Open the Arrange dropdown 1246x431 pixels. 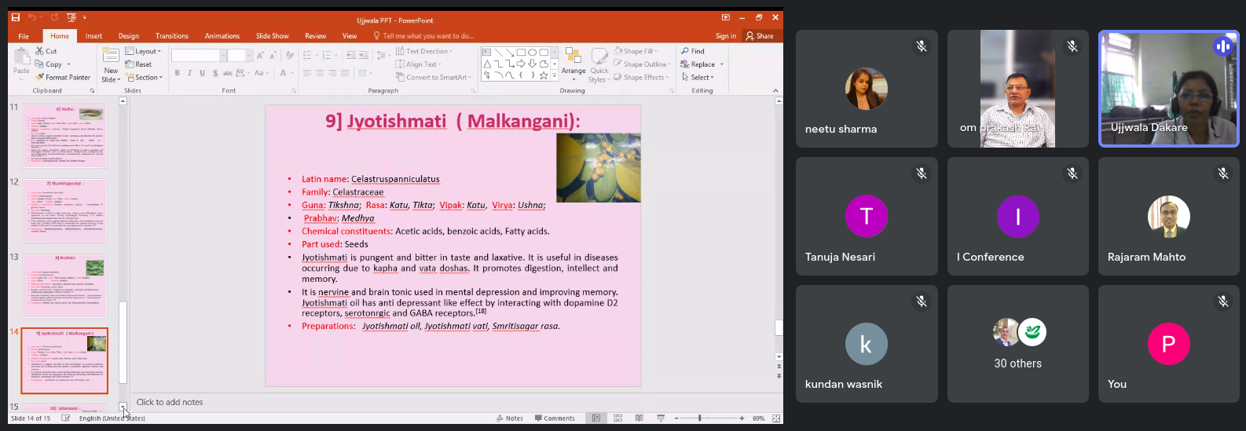point(574,65)
